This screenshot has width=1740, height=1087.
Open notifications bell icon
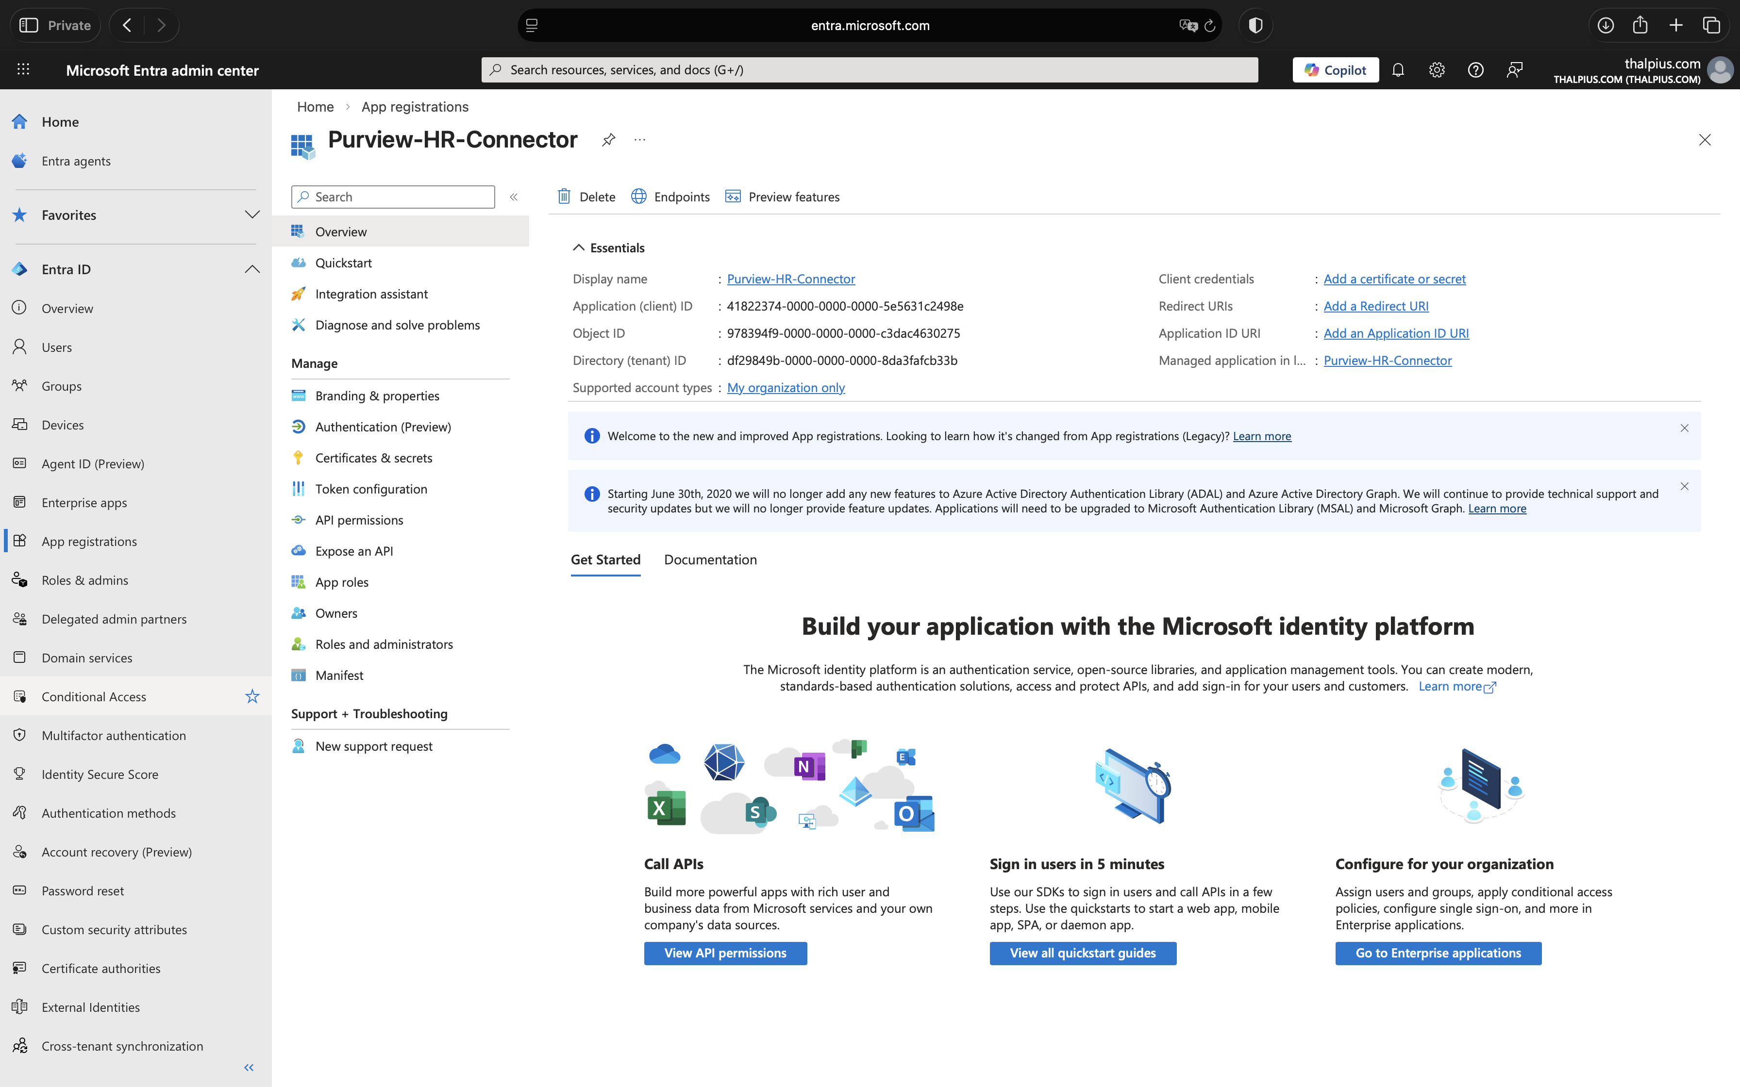pyautogui.click(x=1398, y=70)
